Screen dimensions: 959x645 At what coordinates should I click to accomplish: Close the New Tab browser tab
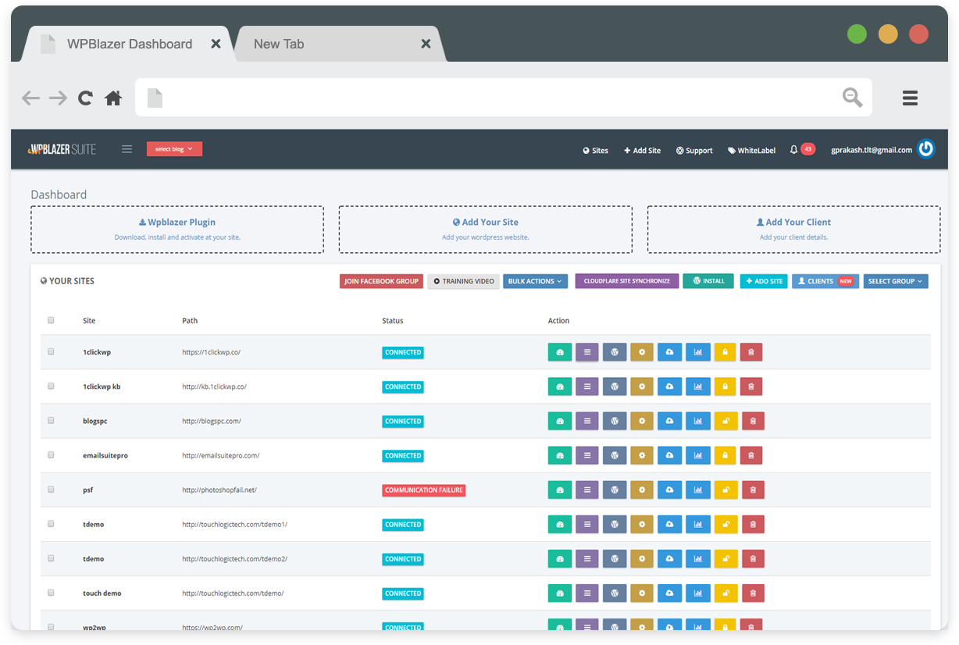[x=426, y=44]
